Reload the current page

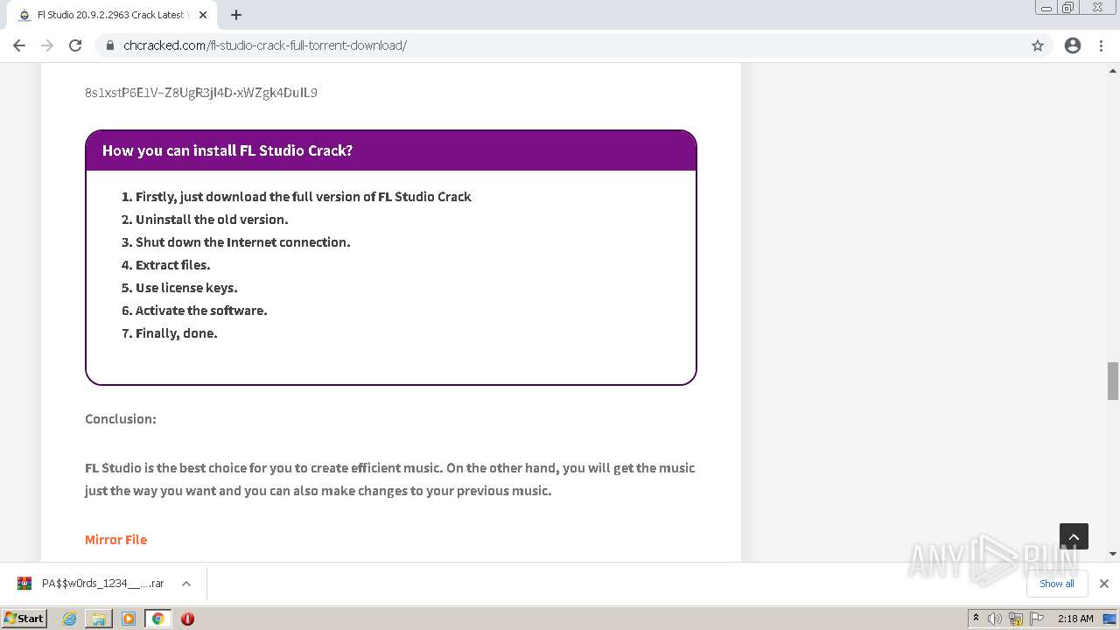point(75,45)
